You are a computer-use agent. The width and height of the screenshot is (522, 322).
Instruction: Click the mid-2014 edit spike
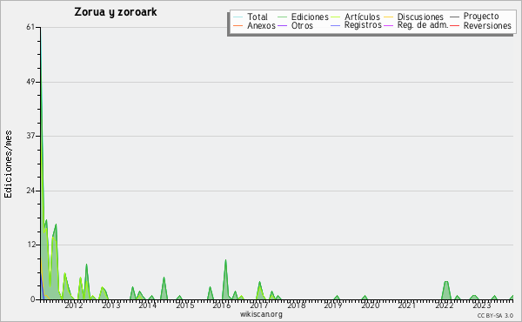[164, 278]
